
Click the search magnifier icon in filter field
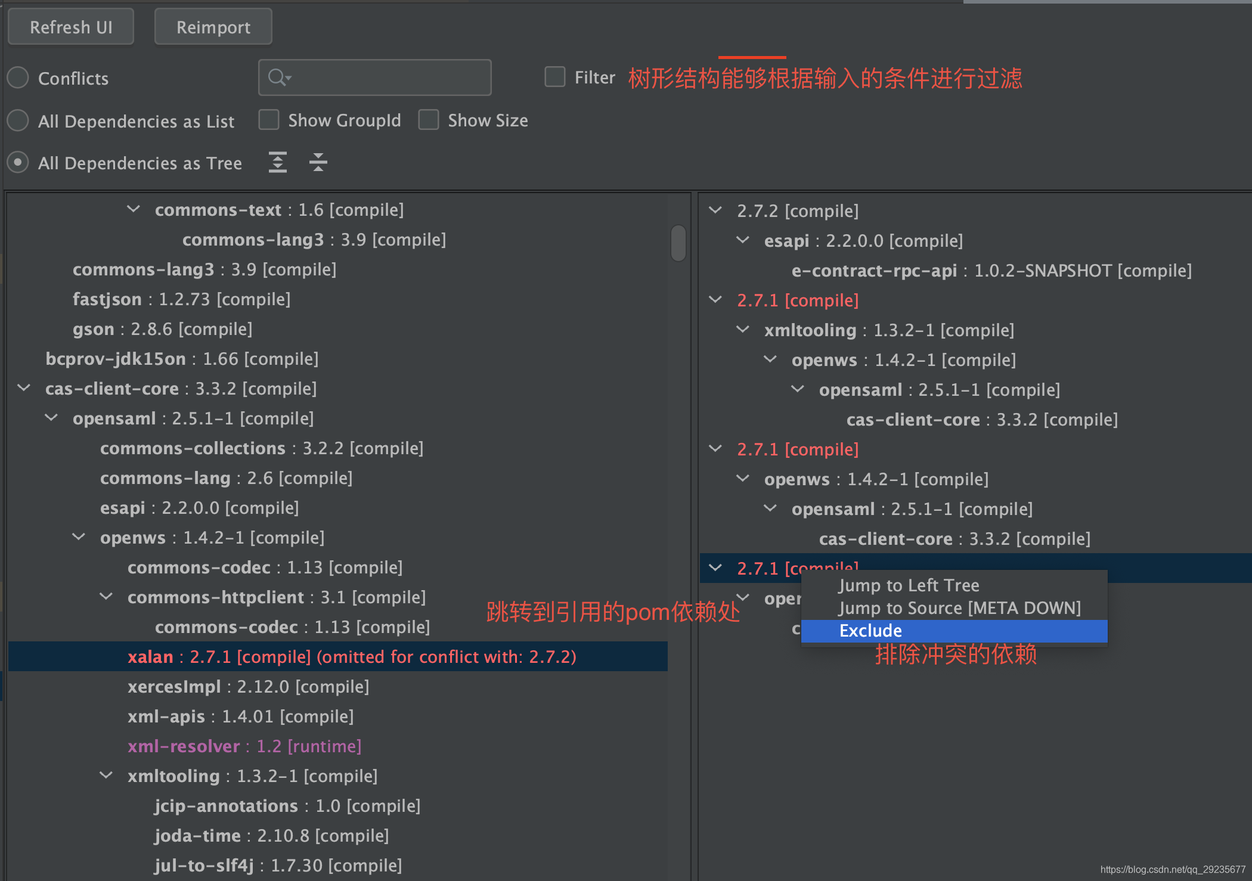[278, 77]
